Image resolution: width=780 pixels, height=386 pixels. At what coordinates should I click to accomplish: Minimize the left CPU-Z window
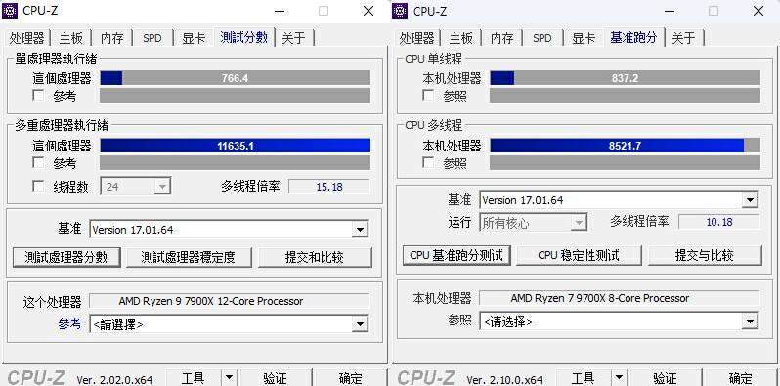[x=280, y=11]
